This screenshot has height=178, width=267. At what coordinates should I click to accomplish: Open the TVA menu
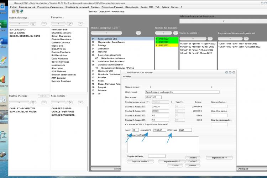(x=157, y=7)
